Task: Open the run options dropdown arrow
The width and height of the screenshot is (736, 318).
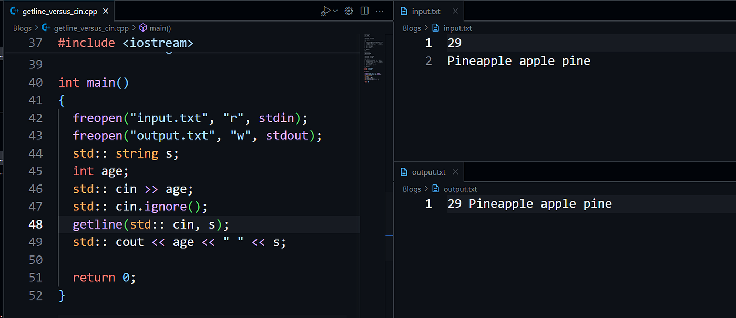Action: [x=335, y=11]
